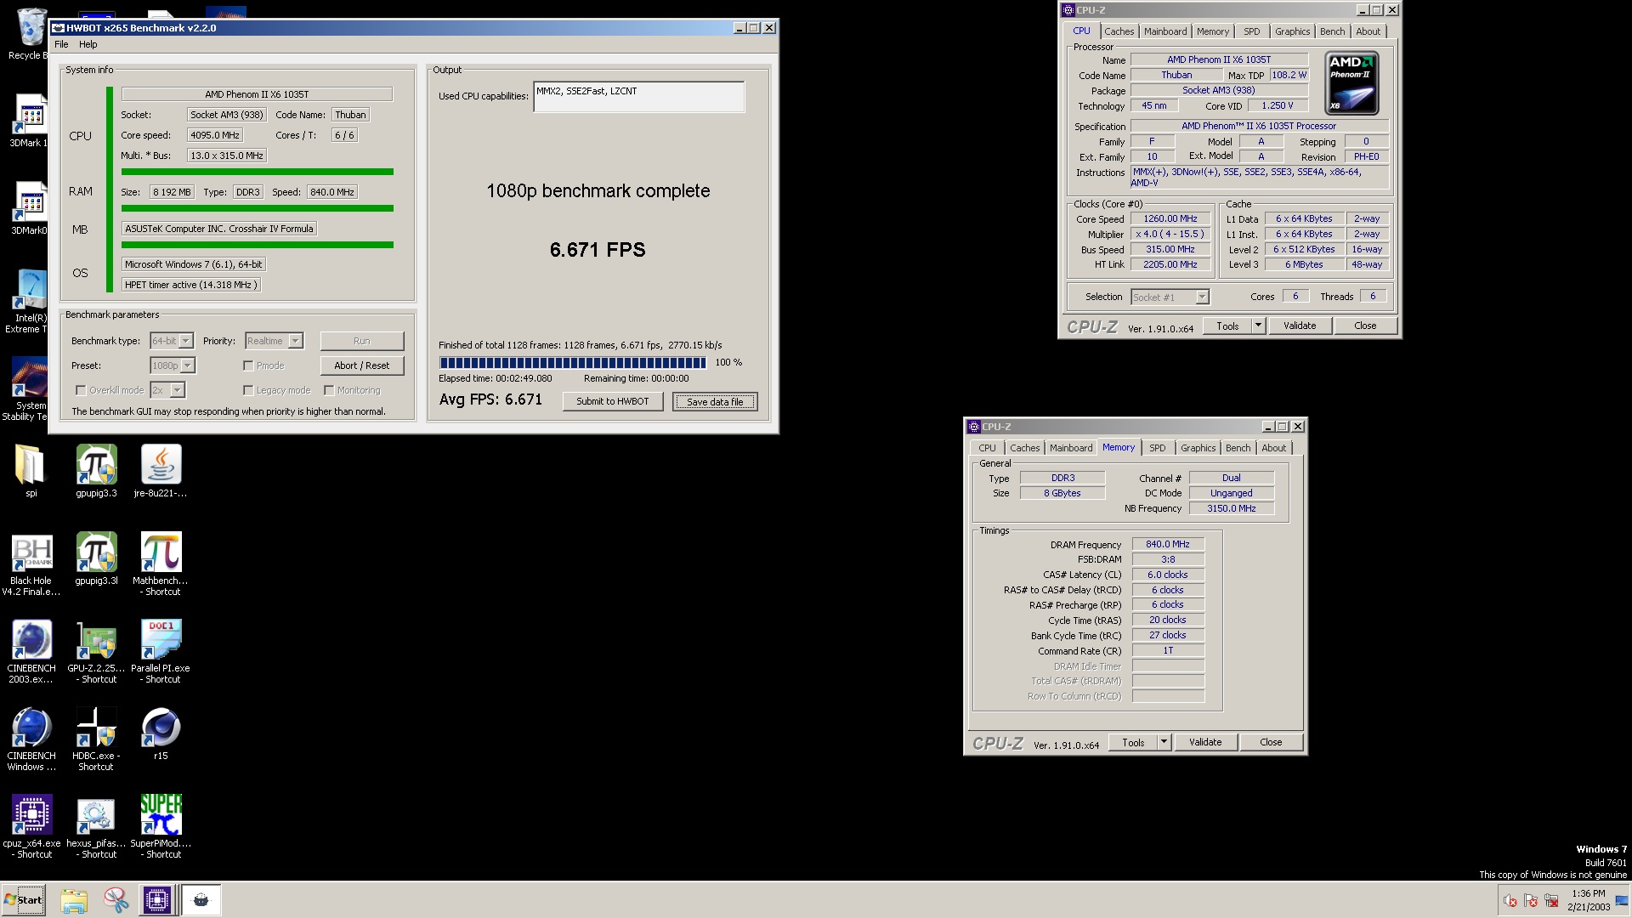Toggle the Overkill mode checkbox
Image resolution: width=1632 pixels, height=918 pixels.
[x=81, y=390]
